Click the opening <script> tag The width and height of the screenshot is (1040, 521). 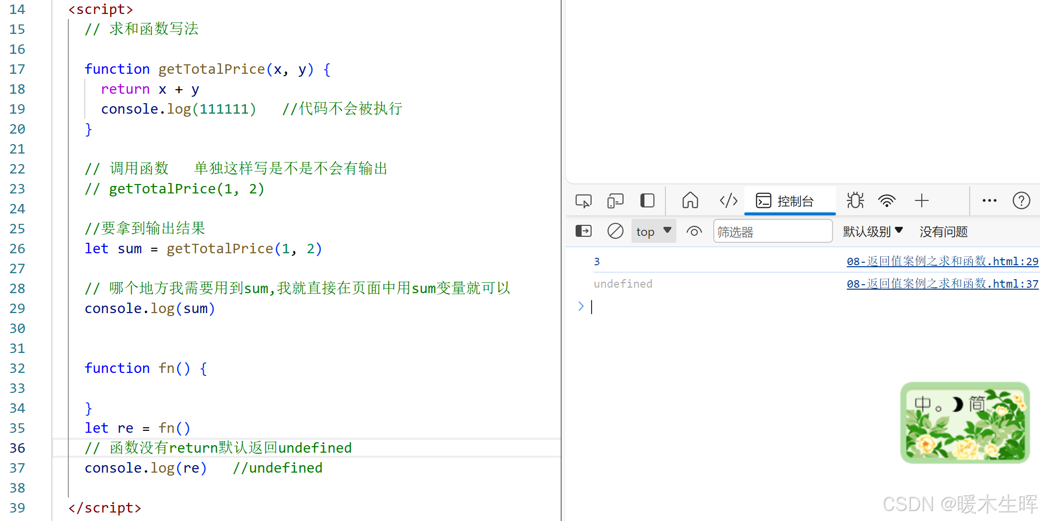coord(101,9)
